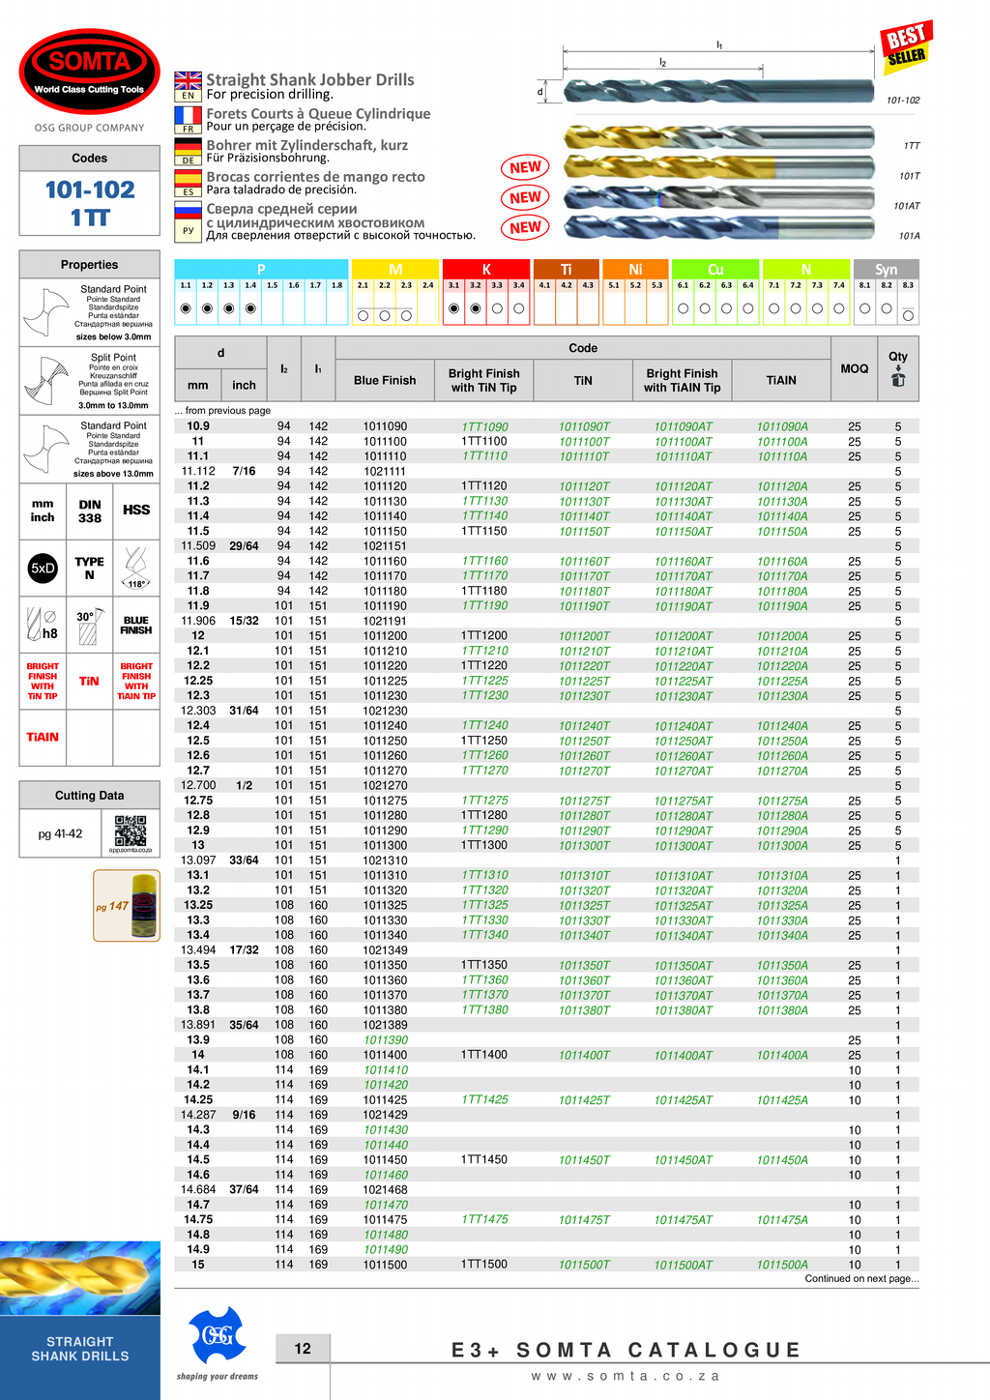Scan the Cutting Data QR code

point(131,831)
